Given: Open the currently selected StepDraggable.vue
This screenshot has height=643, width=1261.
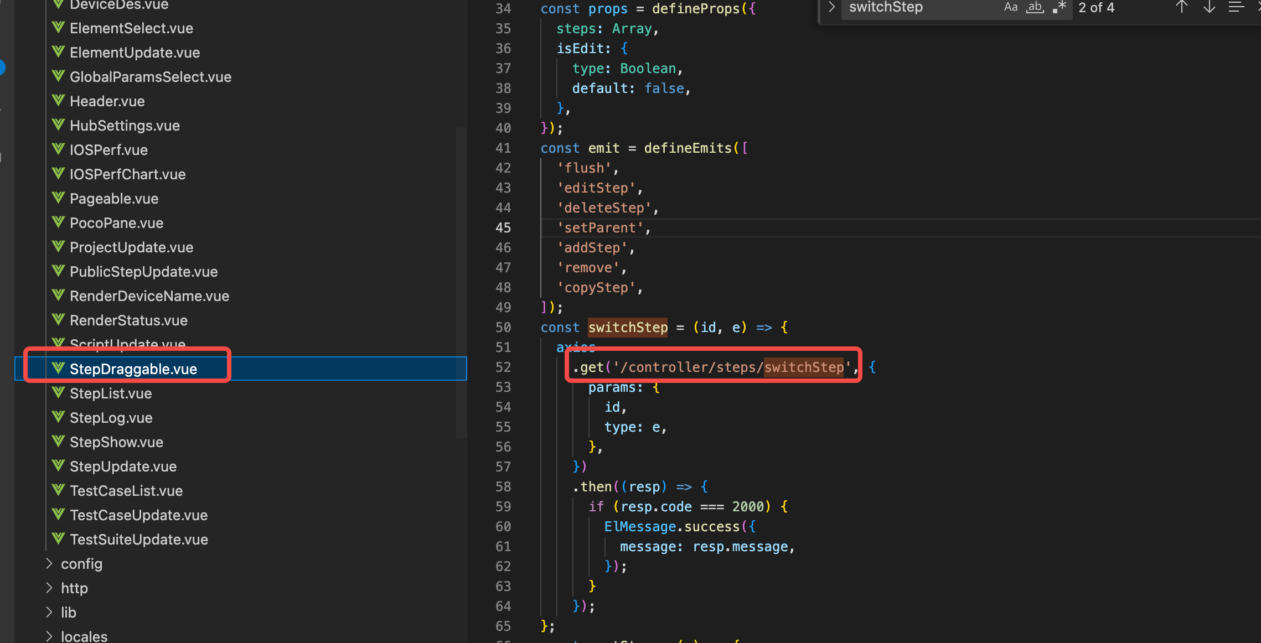Looking at the screenshot, I should coord(133,369).
